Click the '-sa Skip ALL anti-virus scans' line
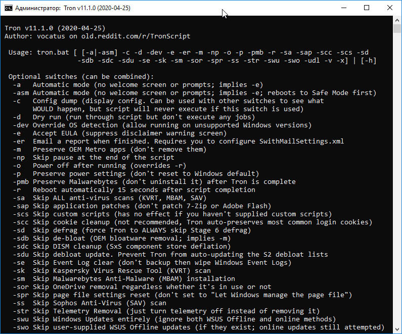This screenshot has height=334, width=402. [109, 198]
